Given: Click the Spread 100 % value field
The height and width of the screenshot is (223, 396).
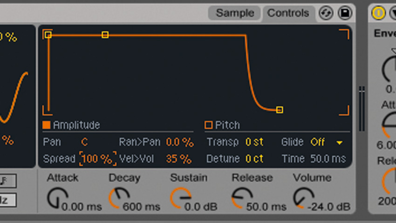Looking at the screenshot, I should (x=97, y=159).
